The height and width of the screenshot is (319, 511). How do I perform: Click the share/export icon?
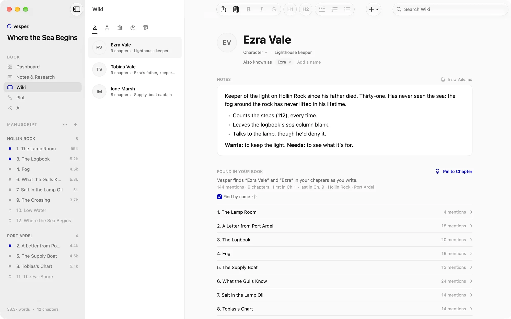[223, 9]
